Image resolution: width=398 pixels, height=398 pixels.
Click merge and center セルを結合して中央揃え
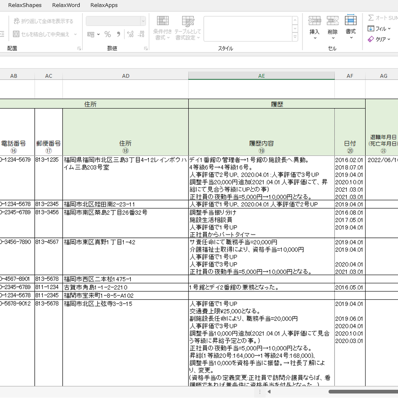pyautogui.click(x=42, y=34)
